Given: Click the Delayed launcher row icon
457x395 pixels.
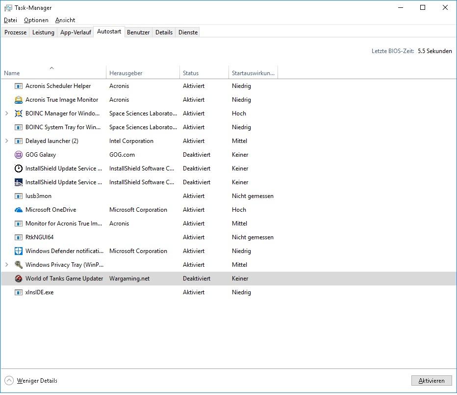Looking at the screenshot, I should coord(18,141).
